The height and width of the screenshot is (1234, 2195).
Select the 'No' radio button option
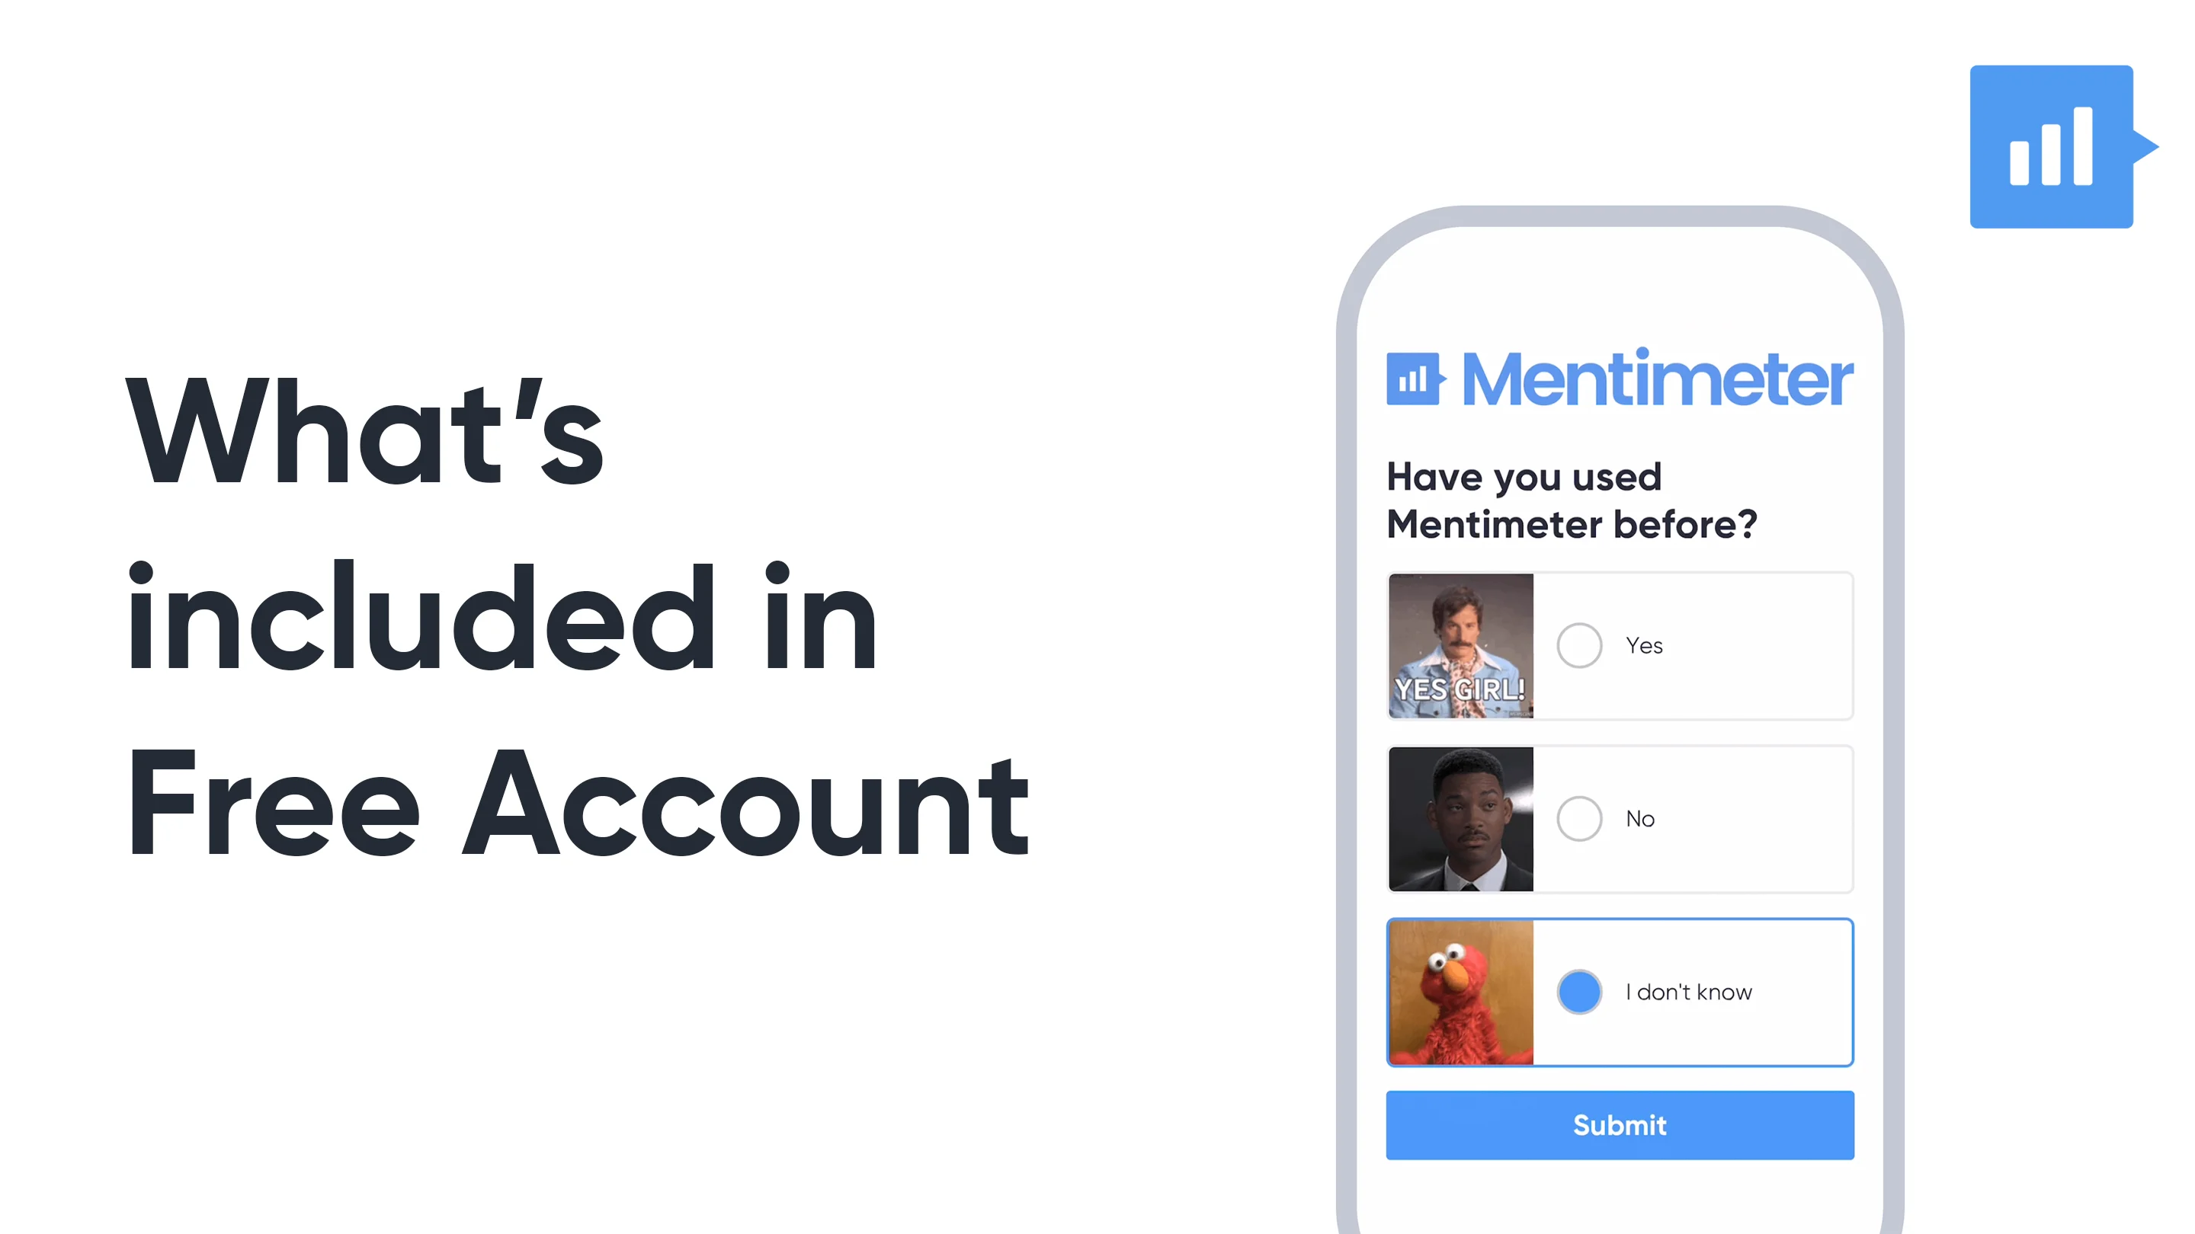click(x=1580, y=818)
